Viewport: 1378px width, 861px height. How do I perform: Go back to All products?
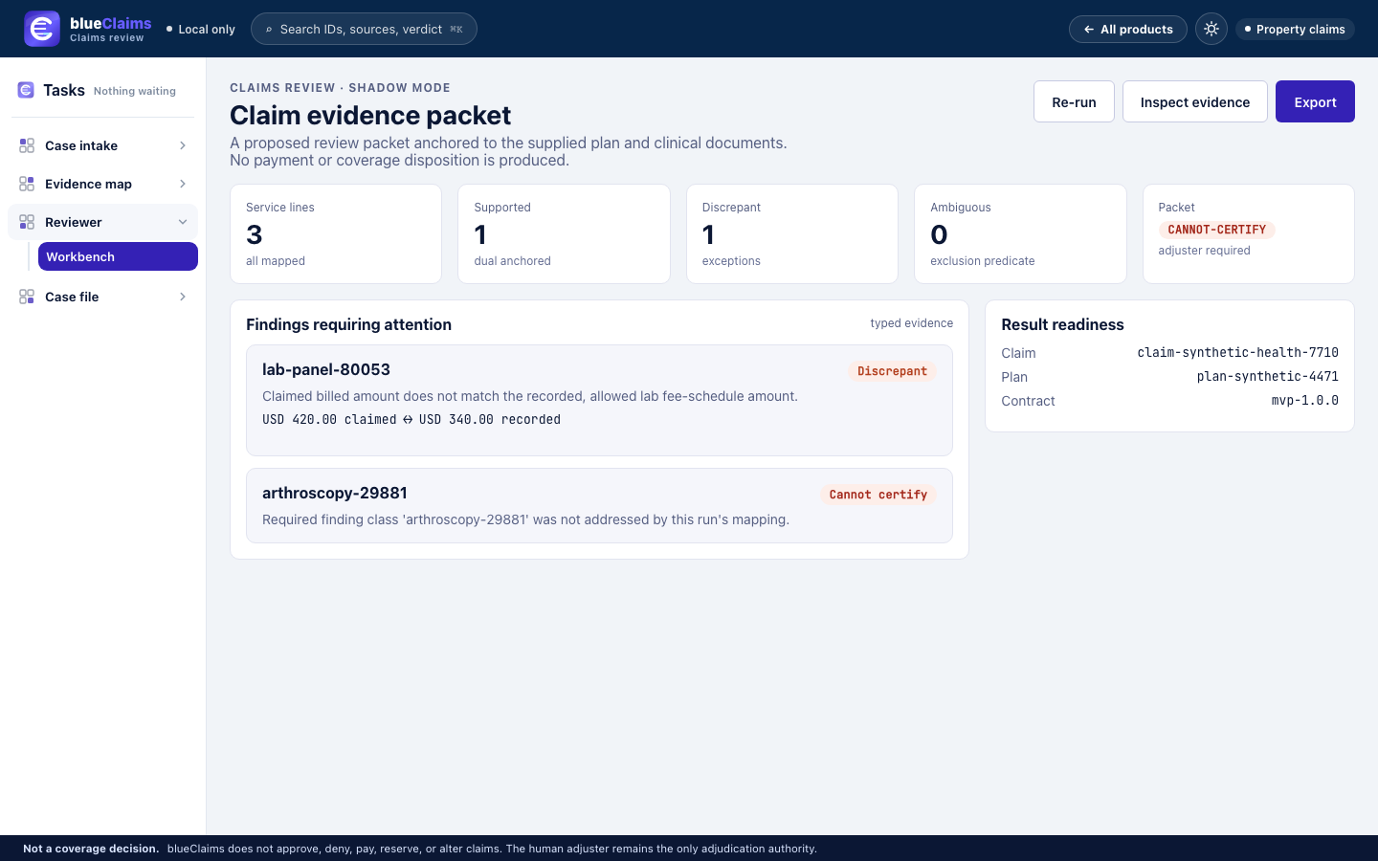point(1128,30)
